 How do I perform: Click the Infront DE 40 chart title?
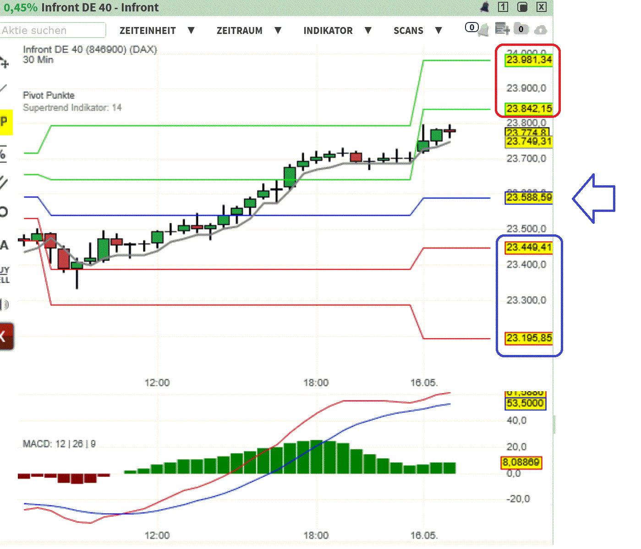[90, 50]
